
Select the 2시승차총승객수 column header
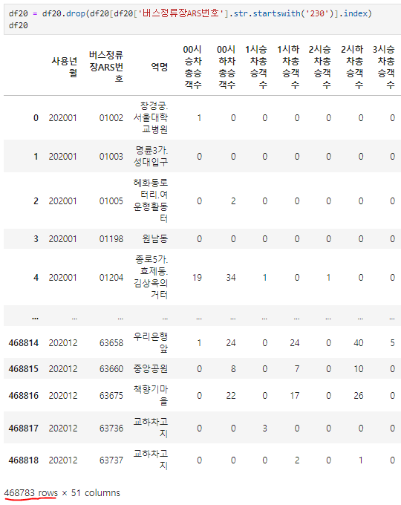click(x=320, y=67)
